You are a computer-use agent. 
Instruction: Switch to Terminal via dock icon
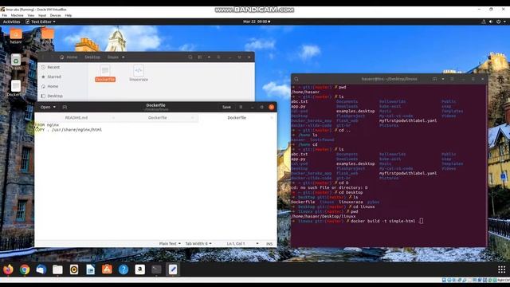tap(156, 269)
